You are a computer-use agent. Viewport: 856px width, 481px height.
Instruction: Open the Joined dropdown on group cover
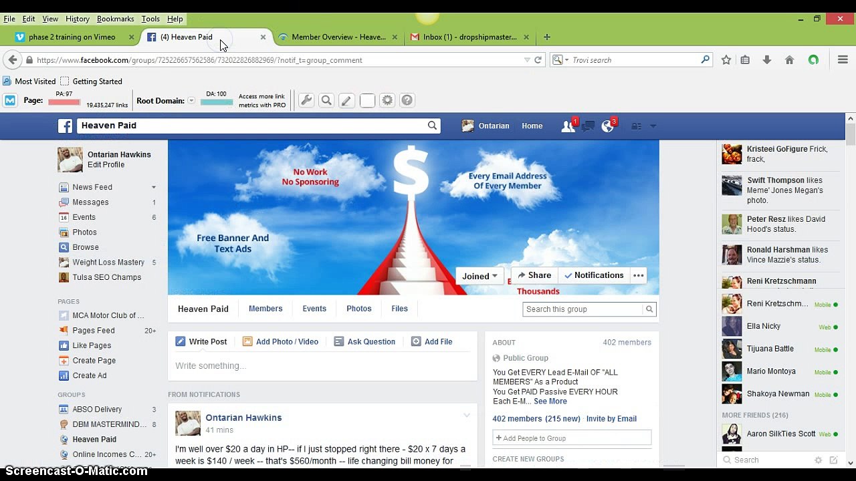click(479, 276)
